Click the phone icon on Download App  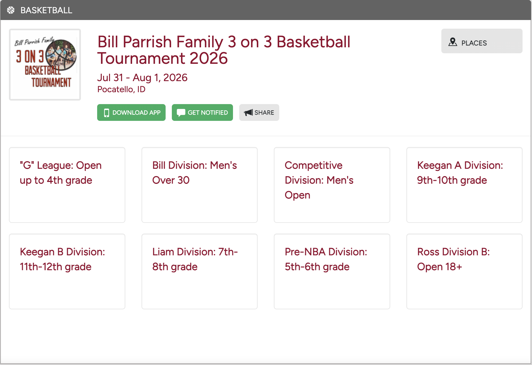[x=107, y=113]
